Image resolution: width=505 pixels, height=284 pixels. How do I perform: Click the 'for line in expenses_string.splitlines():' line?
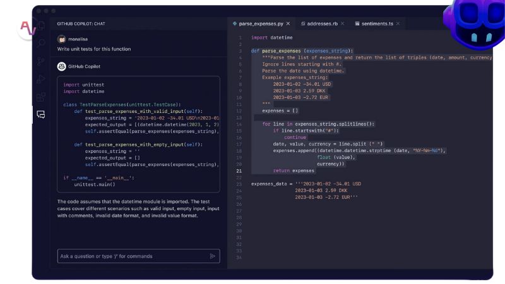tap(318, 124)
